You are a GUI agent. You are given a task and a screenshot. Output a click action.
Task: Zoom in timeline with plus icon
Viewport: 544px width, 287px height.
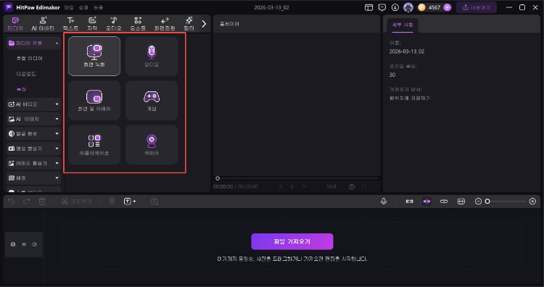pyautogui.click(x=532, y=201)
